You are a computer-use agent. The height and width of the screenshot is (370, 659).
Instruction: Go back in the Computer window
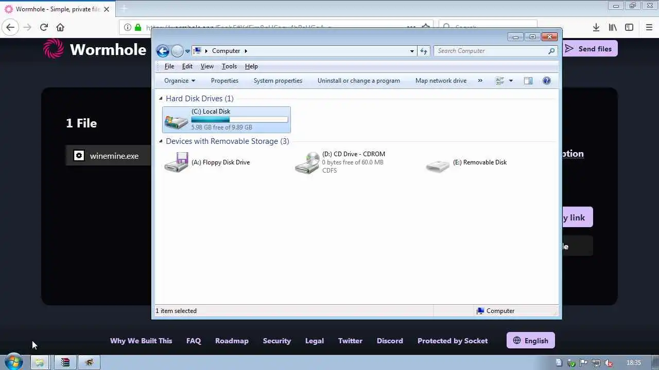pyautogui.click(x=163, y=51)
